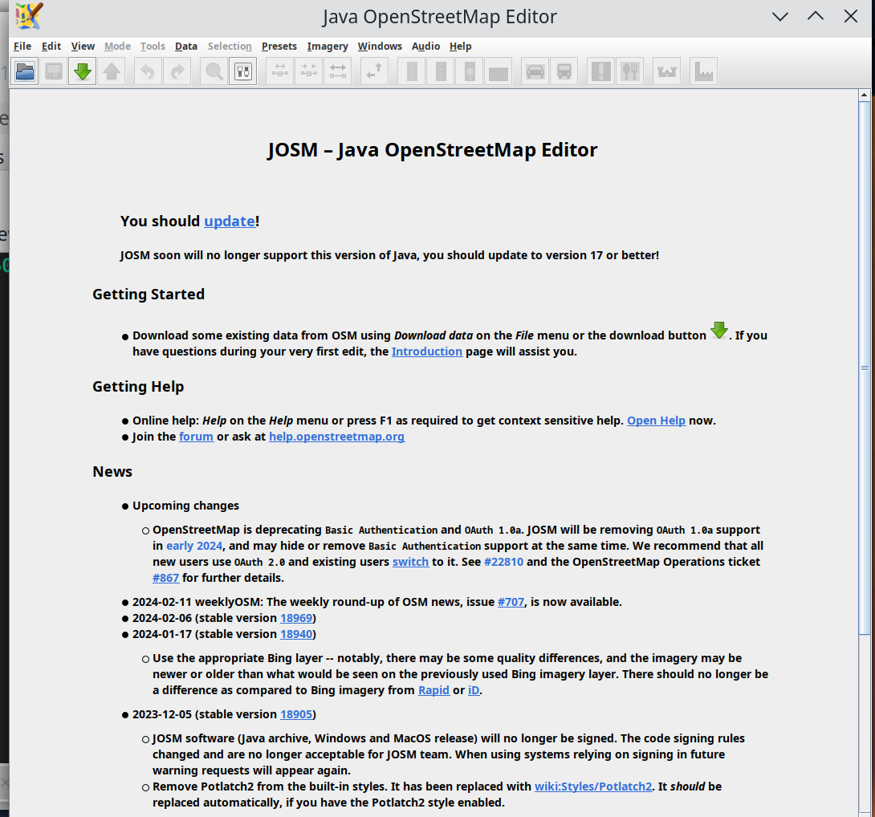Image resolution: width=875 pixels, height=817 pixels.
Task: Visit the forum link
Action: [x=196, y=437]
